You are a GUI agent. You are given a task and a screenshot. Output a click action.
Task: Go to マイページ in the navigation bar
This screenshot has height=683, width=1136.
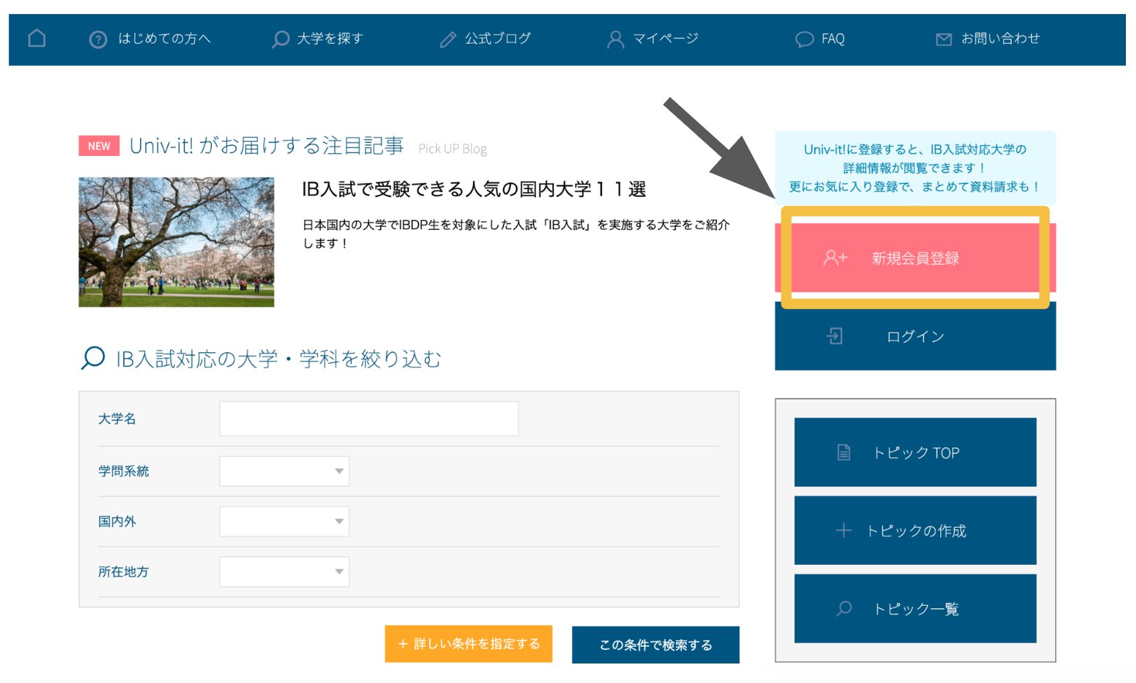(x=666, y=39)
